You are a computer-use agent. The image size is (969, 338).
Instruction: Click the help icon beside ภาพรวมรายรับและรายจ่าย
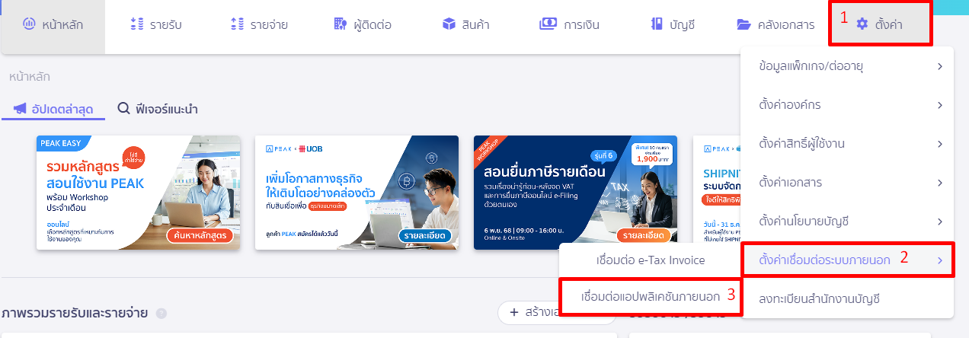click(x=161, y=313)
